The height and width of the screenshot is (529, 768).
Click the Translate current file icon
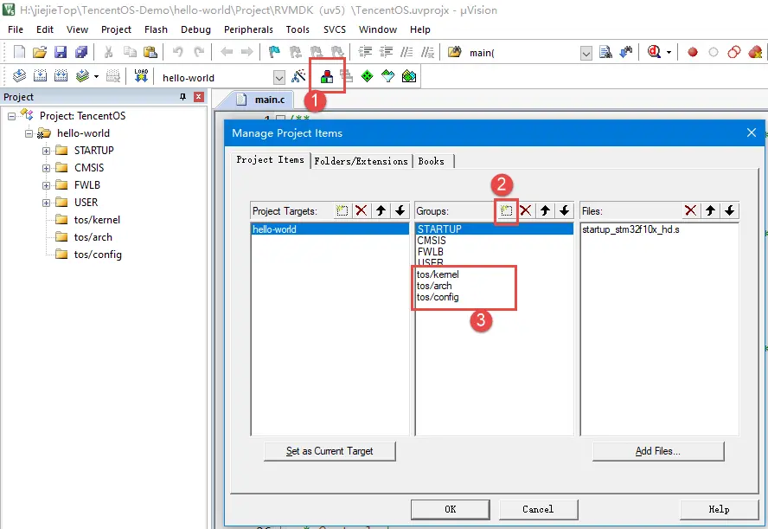coord(19,76)
